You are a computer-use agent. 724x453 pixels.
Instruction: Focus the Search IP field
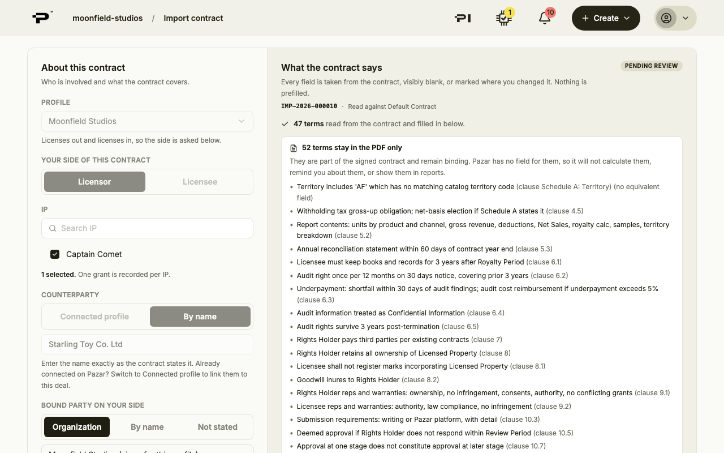(x=147, y=228)
